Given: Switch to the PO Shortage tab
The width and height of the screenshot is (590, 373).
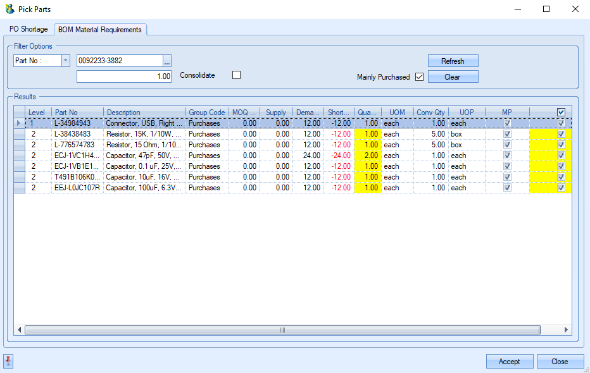Looking at the screenshot, I should pos(28,30).
